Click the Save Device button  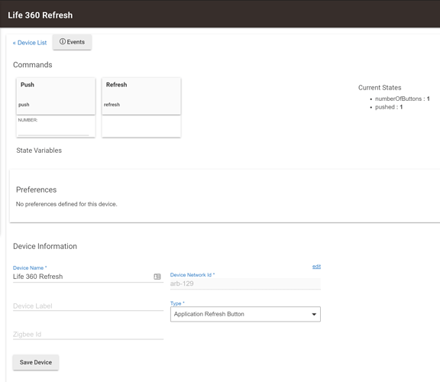pos(36,362)
